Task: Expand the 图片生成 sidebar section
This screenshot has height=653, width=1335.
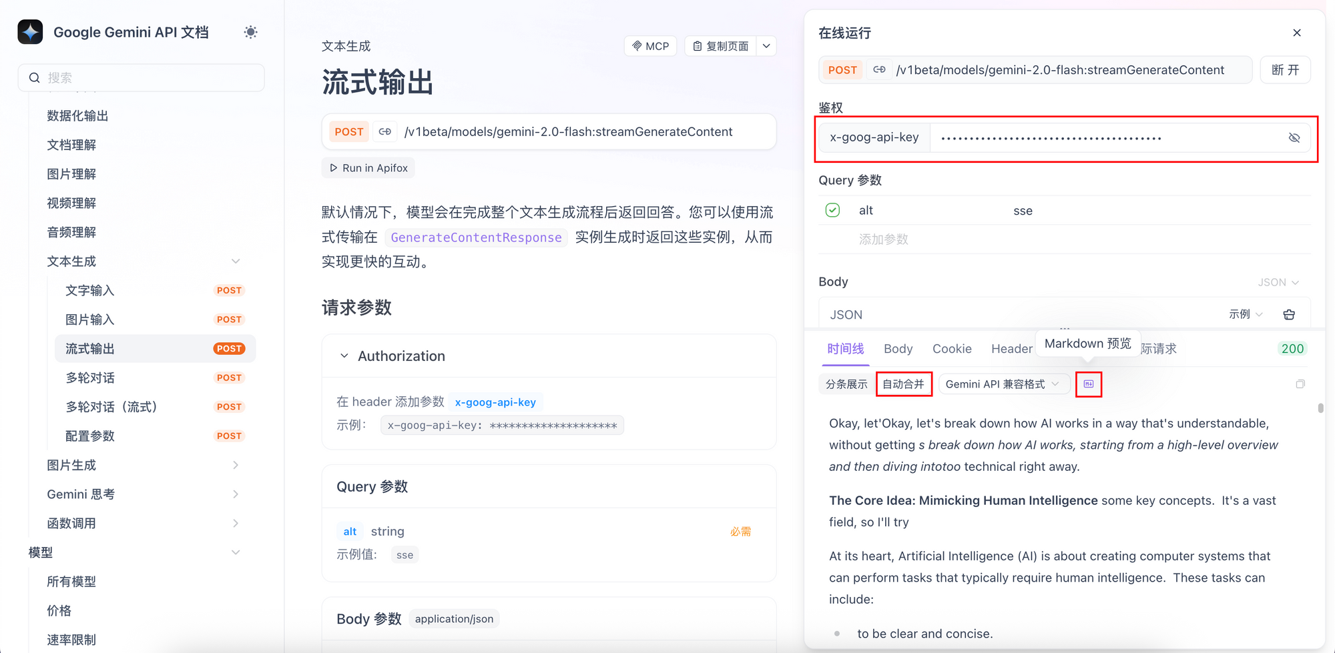Action: pos(235,465)
